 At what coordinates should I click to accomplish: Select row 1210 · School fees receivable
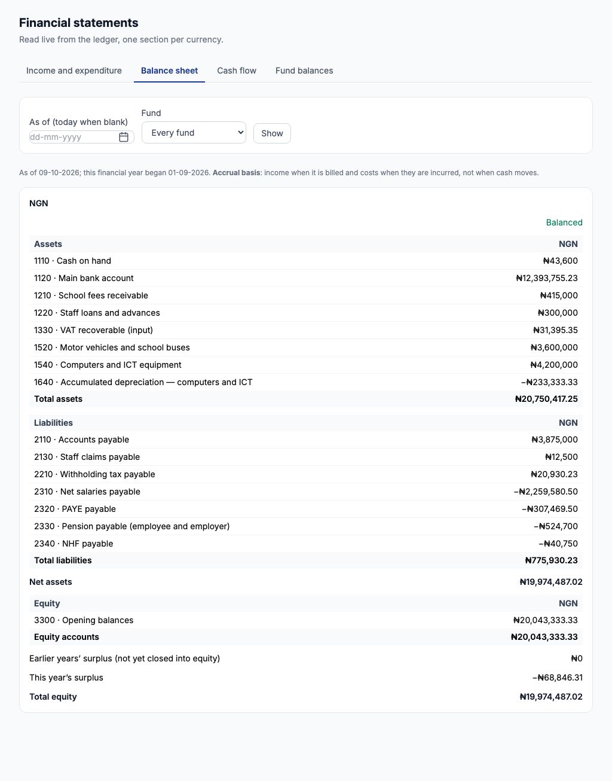[x=306, y=295]
